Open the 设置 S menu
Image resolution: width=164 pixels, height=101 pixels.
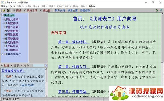coord(28,6)
